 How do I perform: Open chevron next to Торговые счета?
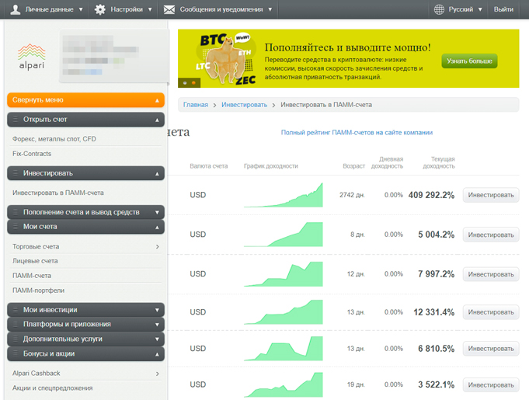pyautogui.click(x=157, y=247)
